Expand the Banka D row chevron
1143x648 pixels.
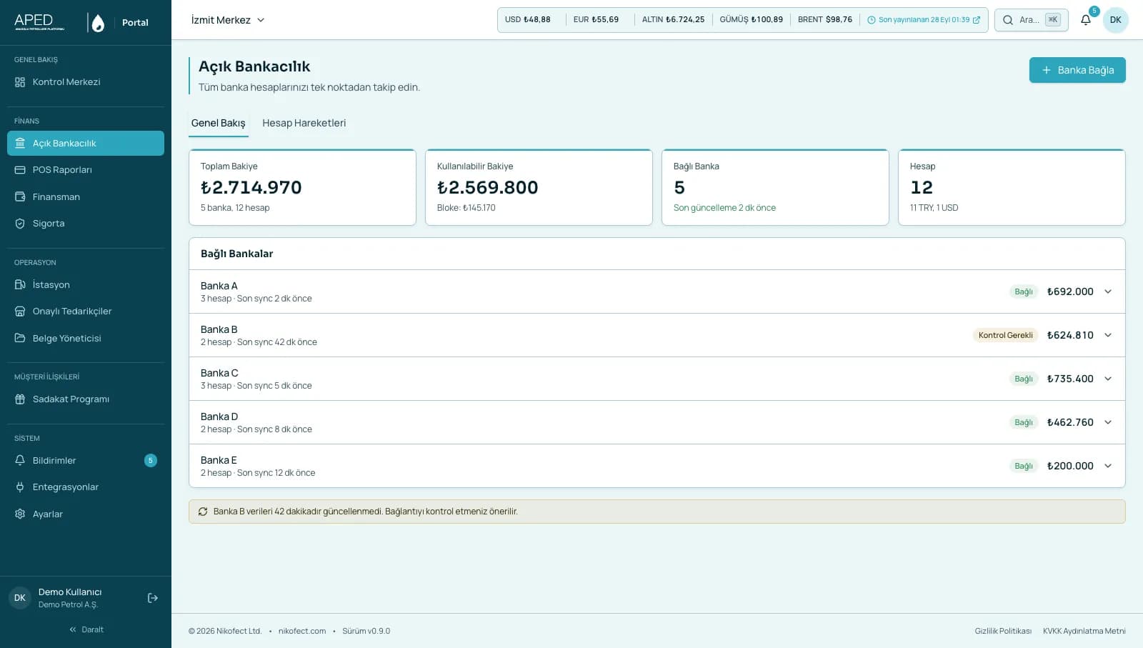1108,422
